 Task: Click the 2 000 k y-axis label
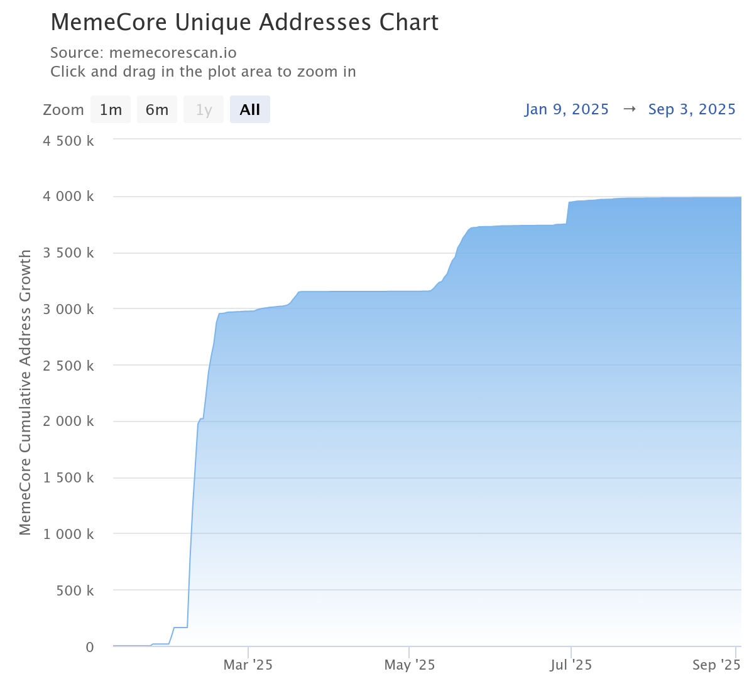pos(68,422)
